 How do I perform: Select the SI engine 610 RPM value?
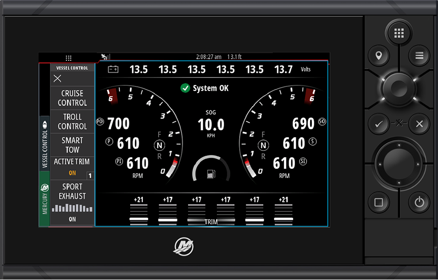[284, 163]
